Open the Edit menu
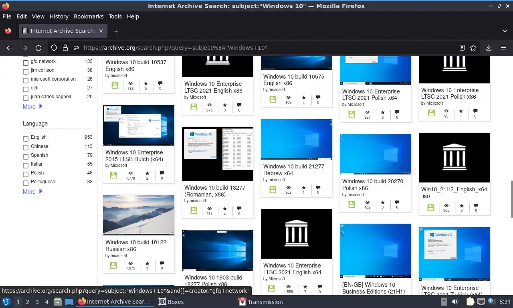Screen dimensions: 513x308 pos(22,16)
